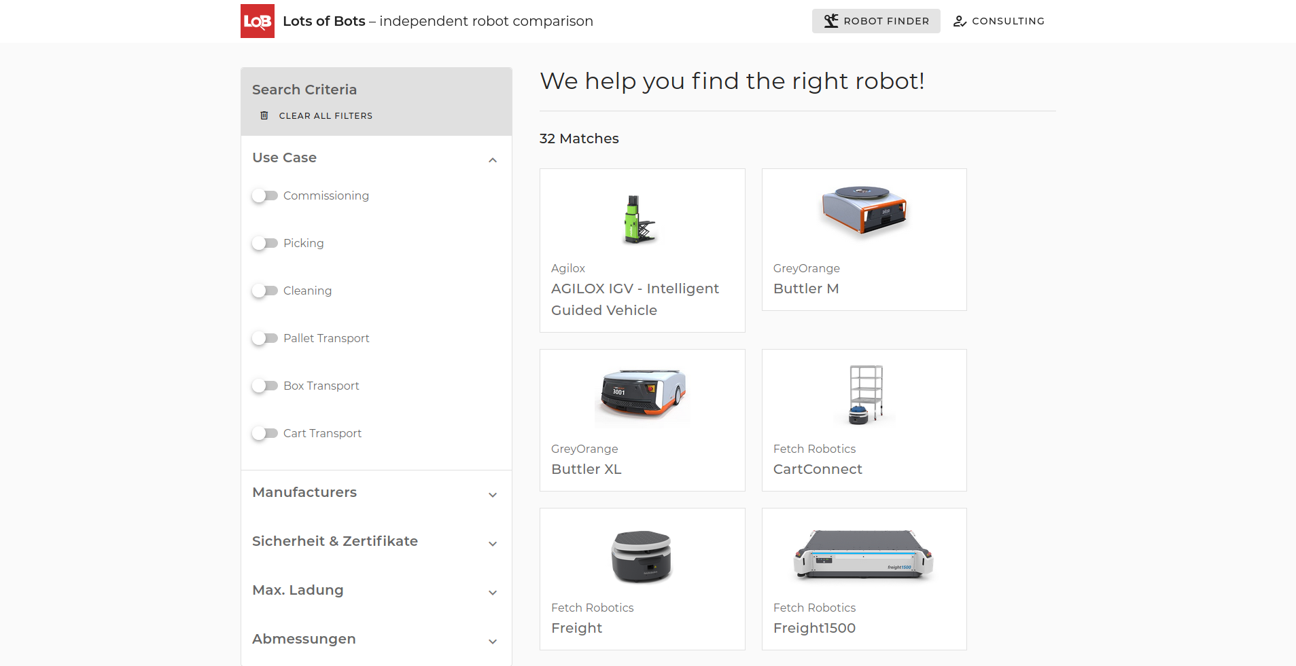This screenshot has width=1296, height=666.
Task: Click the Freight1500 robot image
Action: pyautogui.click(x=863, y=555)
